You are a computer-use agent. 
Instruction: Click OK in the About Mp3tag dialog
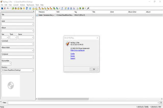(x=94, y=69)
